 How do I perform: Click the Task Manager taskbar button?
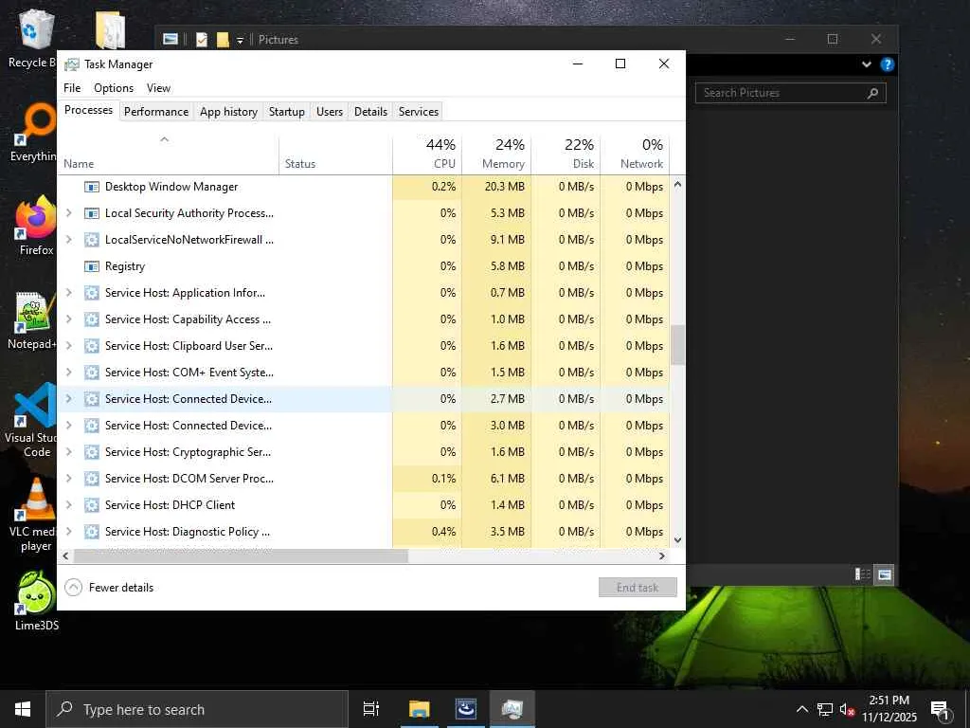click(512, 709)
